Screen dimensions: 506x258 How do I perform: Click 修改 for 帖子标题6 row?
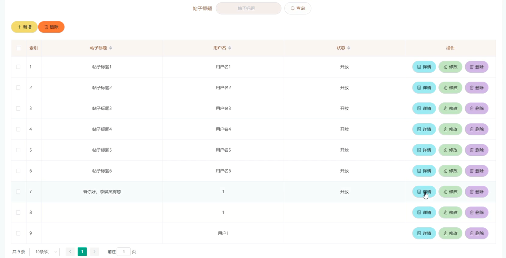(450, 171)
